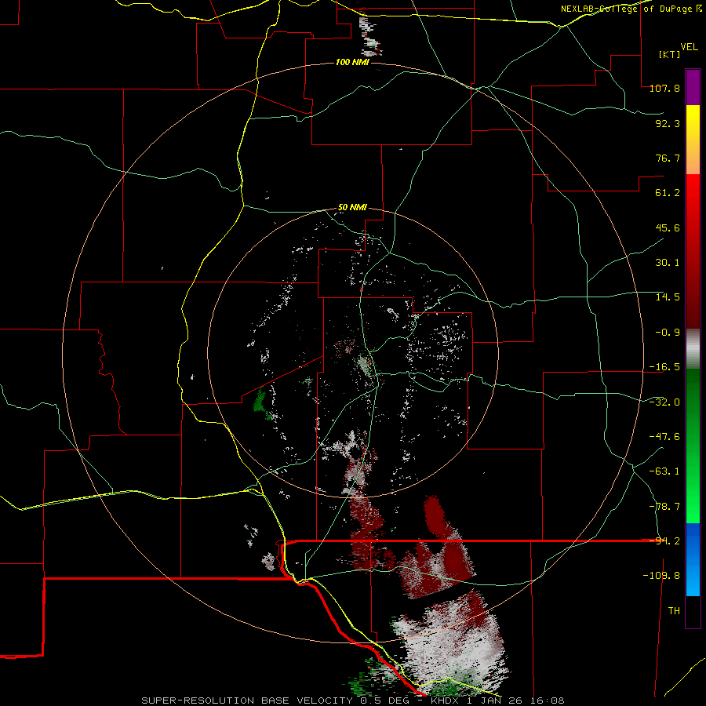
Task: Select the -78.7 scale value
Action: tap(664, 507)
